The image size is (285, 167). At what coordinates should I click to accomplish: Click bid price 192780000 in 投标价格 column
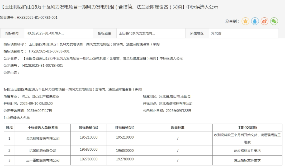tap(88, 159)
